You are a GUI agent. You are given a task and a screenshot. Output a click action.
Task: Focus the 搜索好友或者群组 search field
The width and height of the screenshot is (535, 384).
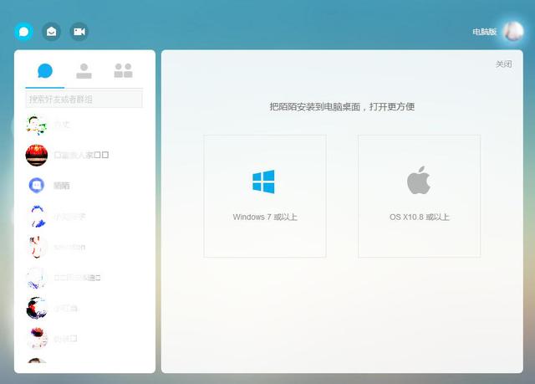[x=84, y=100]
